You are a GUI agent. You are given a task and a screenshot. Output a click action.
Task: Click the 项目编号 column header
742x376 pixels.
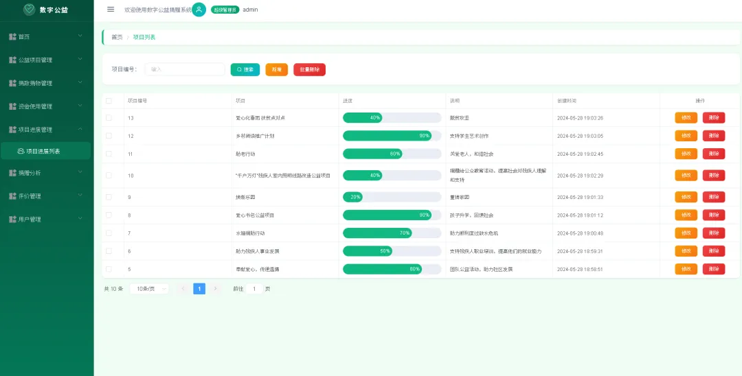tap(137, 101)
